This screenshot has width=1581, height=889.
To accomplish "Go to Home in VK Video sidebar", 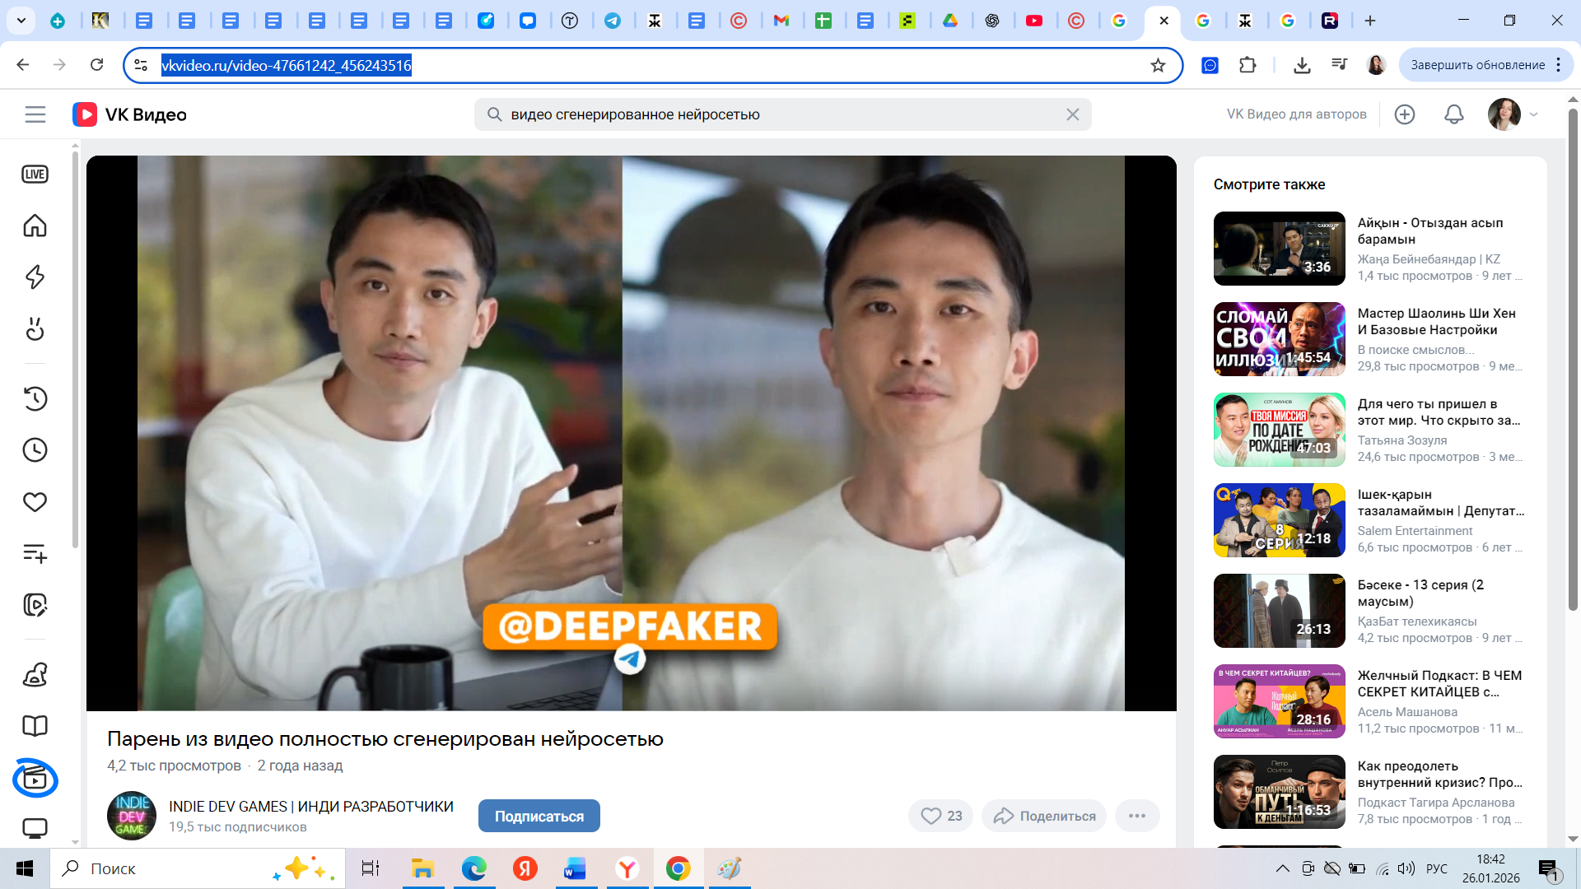I will point(35,226).
